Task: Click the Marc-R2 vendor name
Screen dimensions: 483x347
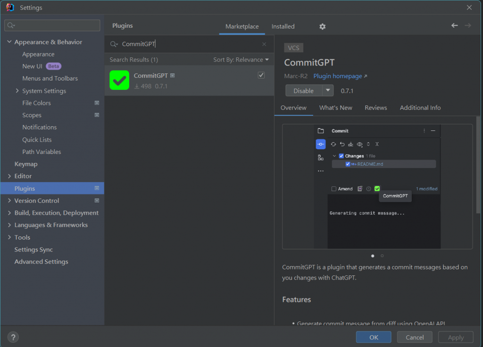Action: (296, 76)
